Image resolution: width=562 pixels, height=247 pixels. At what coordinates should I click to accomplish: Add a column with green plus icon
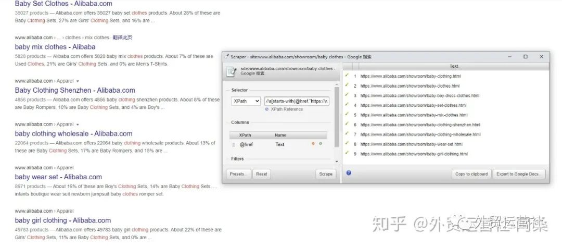coord(321,144)
